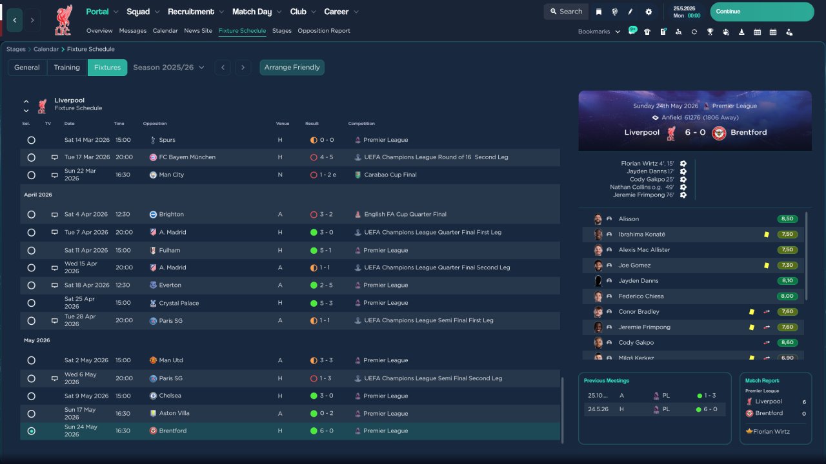Image resolution: width=826 pixels, height=464 pixels.
Task: Expand the Recruitment menu
Action: [x=196, y=12]
